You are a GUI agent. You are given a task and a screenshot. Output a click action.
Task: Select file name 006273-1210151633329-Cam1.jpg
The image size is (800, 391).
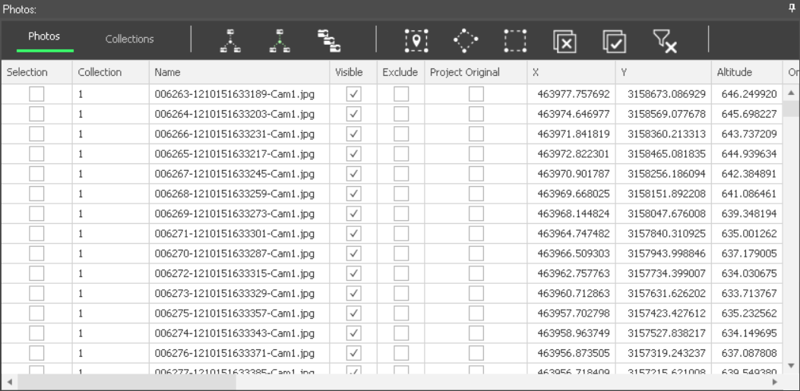235,294
